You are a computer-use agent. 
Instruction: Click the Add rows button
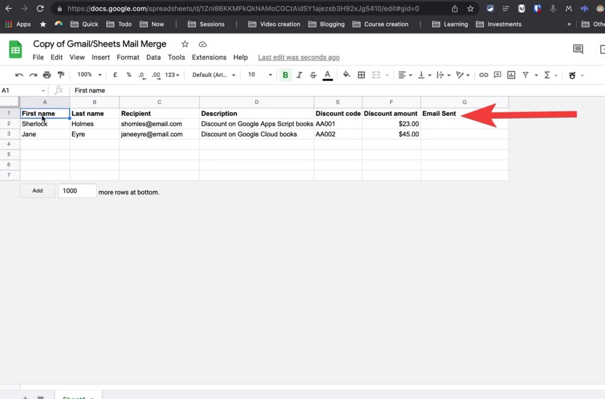pos(37,190)
